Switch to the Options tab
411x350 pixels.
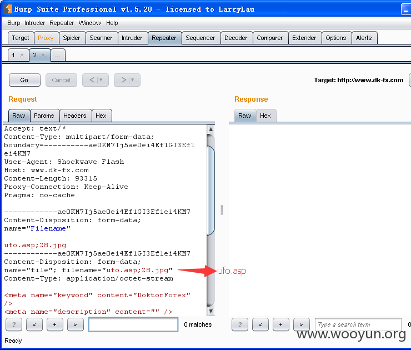[336, 38]
